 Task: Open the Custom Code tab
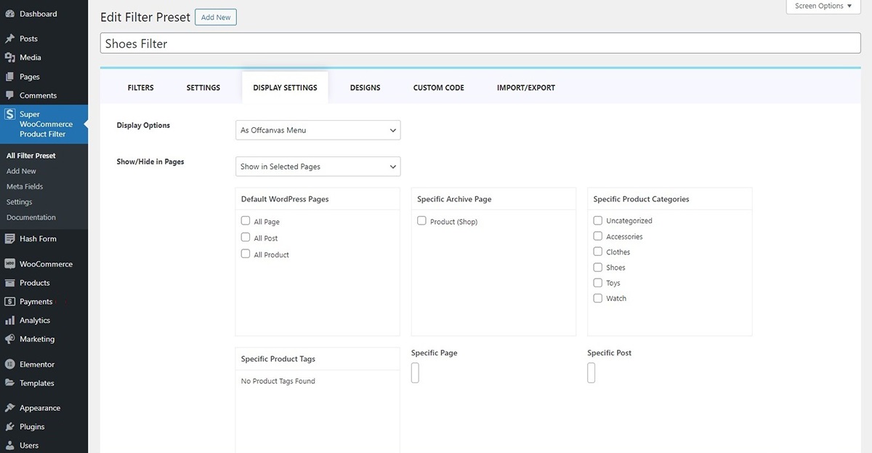[x=439, y=88]
